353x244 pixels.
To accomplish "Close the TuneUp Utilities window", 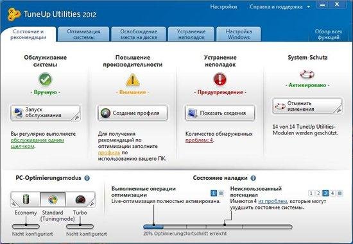I will click(337, 4).
